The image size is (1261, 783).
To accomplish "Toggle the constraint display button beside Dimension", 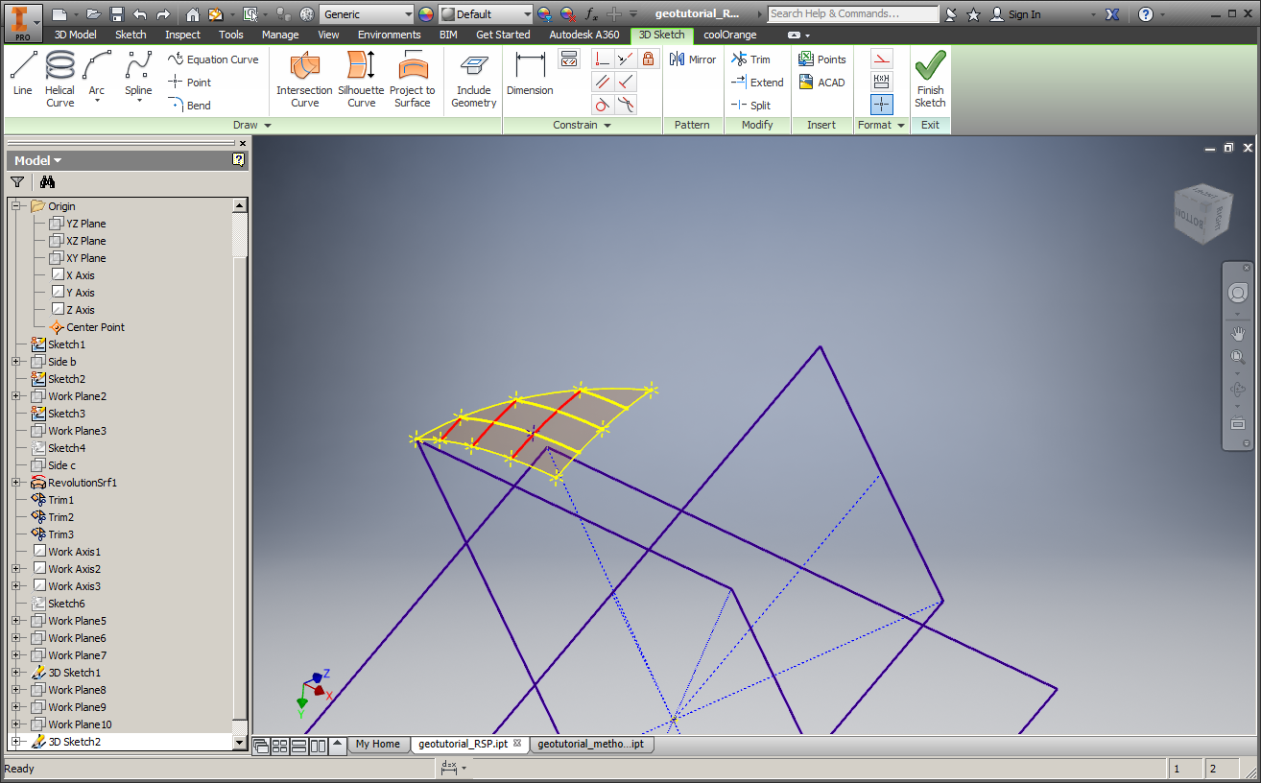I will click(x=569, y=59).
